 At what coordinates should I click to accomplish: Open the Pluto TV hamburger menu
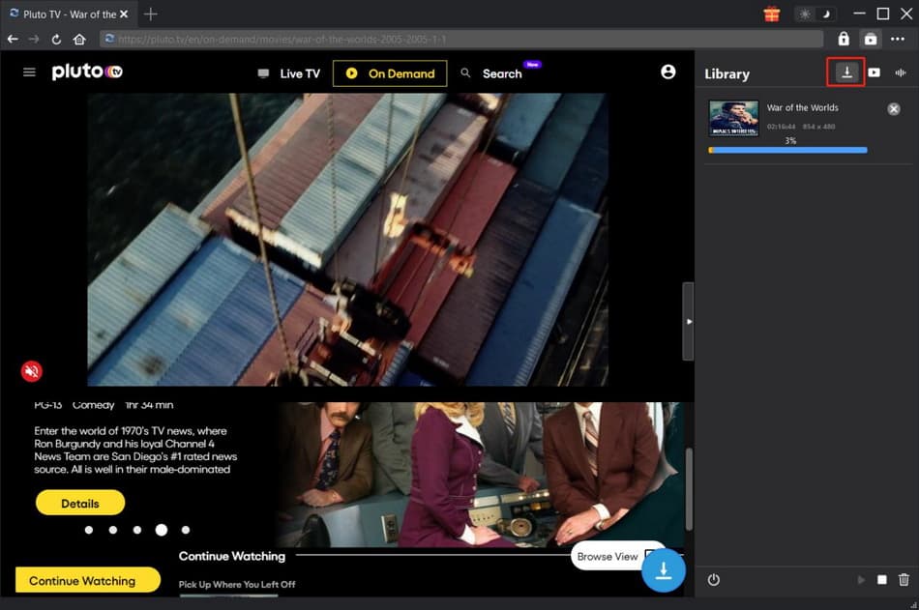pos(29,72)
